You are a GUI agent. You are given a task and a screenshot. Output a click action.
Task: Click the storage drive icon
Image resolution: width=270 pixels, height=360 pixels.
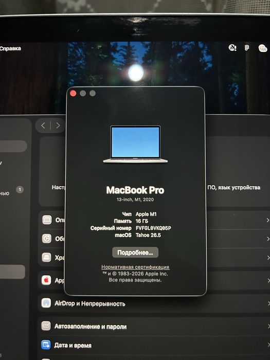tap(47, 257)
